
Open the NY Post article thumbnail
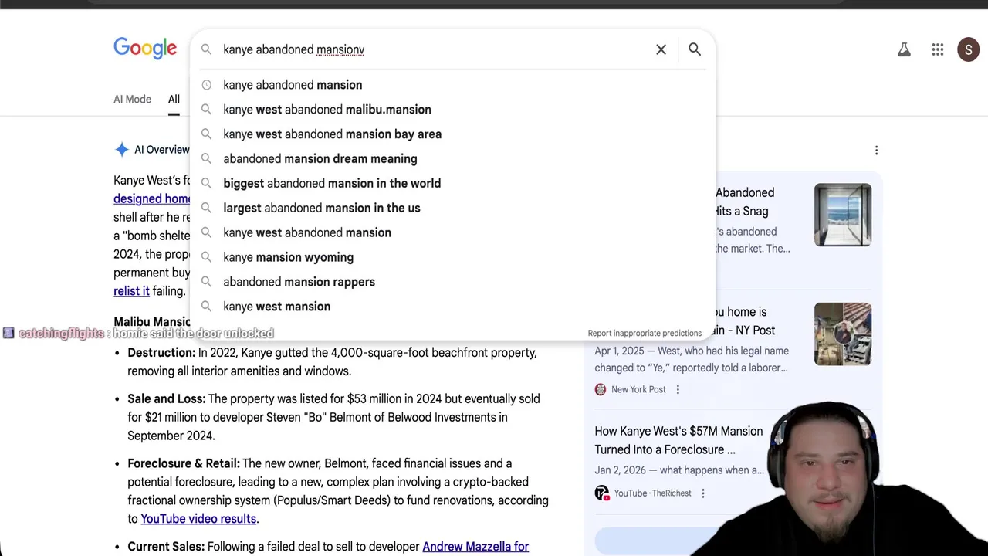(843, 334)
